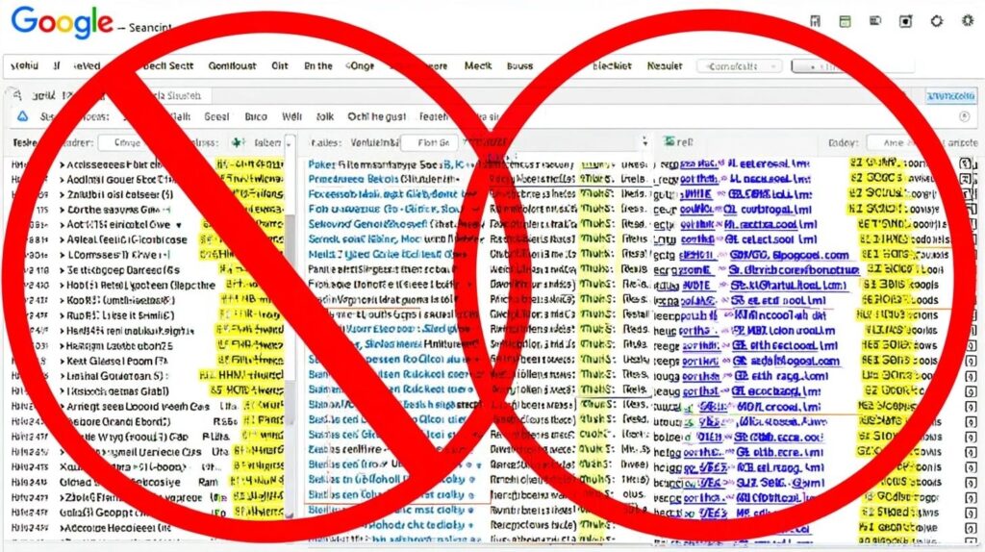Toggle the checkbox on the bottom right-edge row
The image size is (985, 552).
(972, 527)
